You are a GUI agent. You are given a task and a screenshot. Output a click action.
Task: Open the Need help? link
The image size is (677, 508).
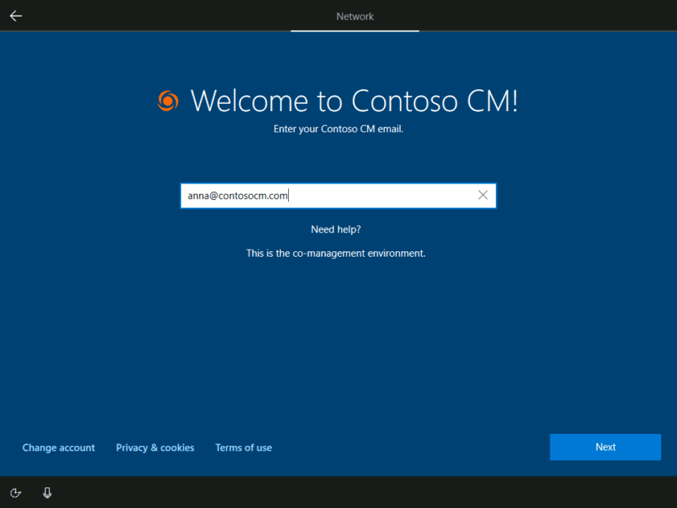click(336, 229)
